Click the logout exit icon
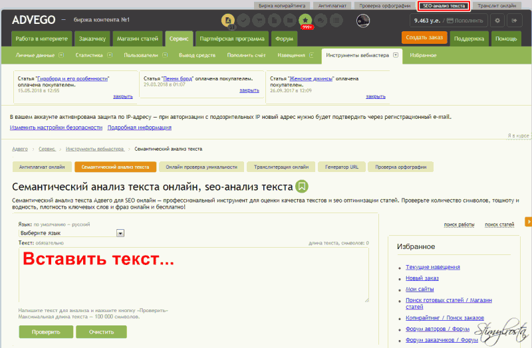 [x=514, y=21]
